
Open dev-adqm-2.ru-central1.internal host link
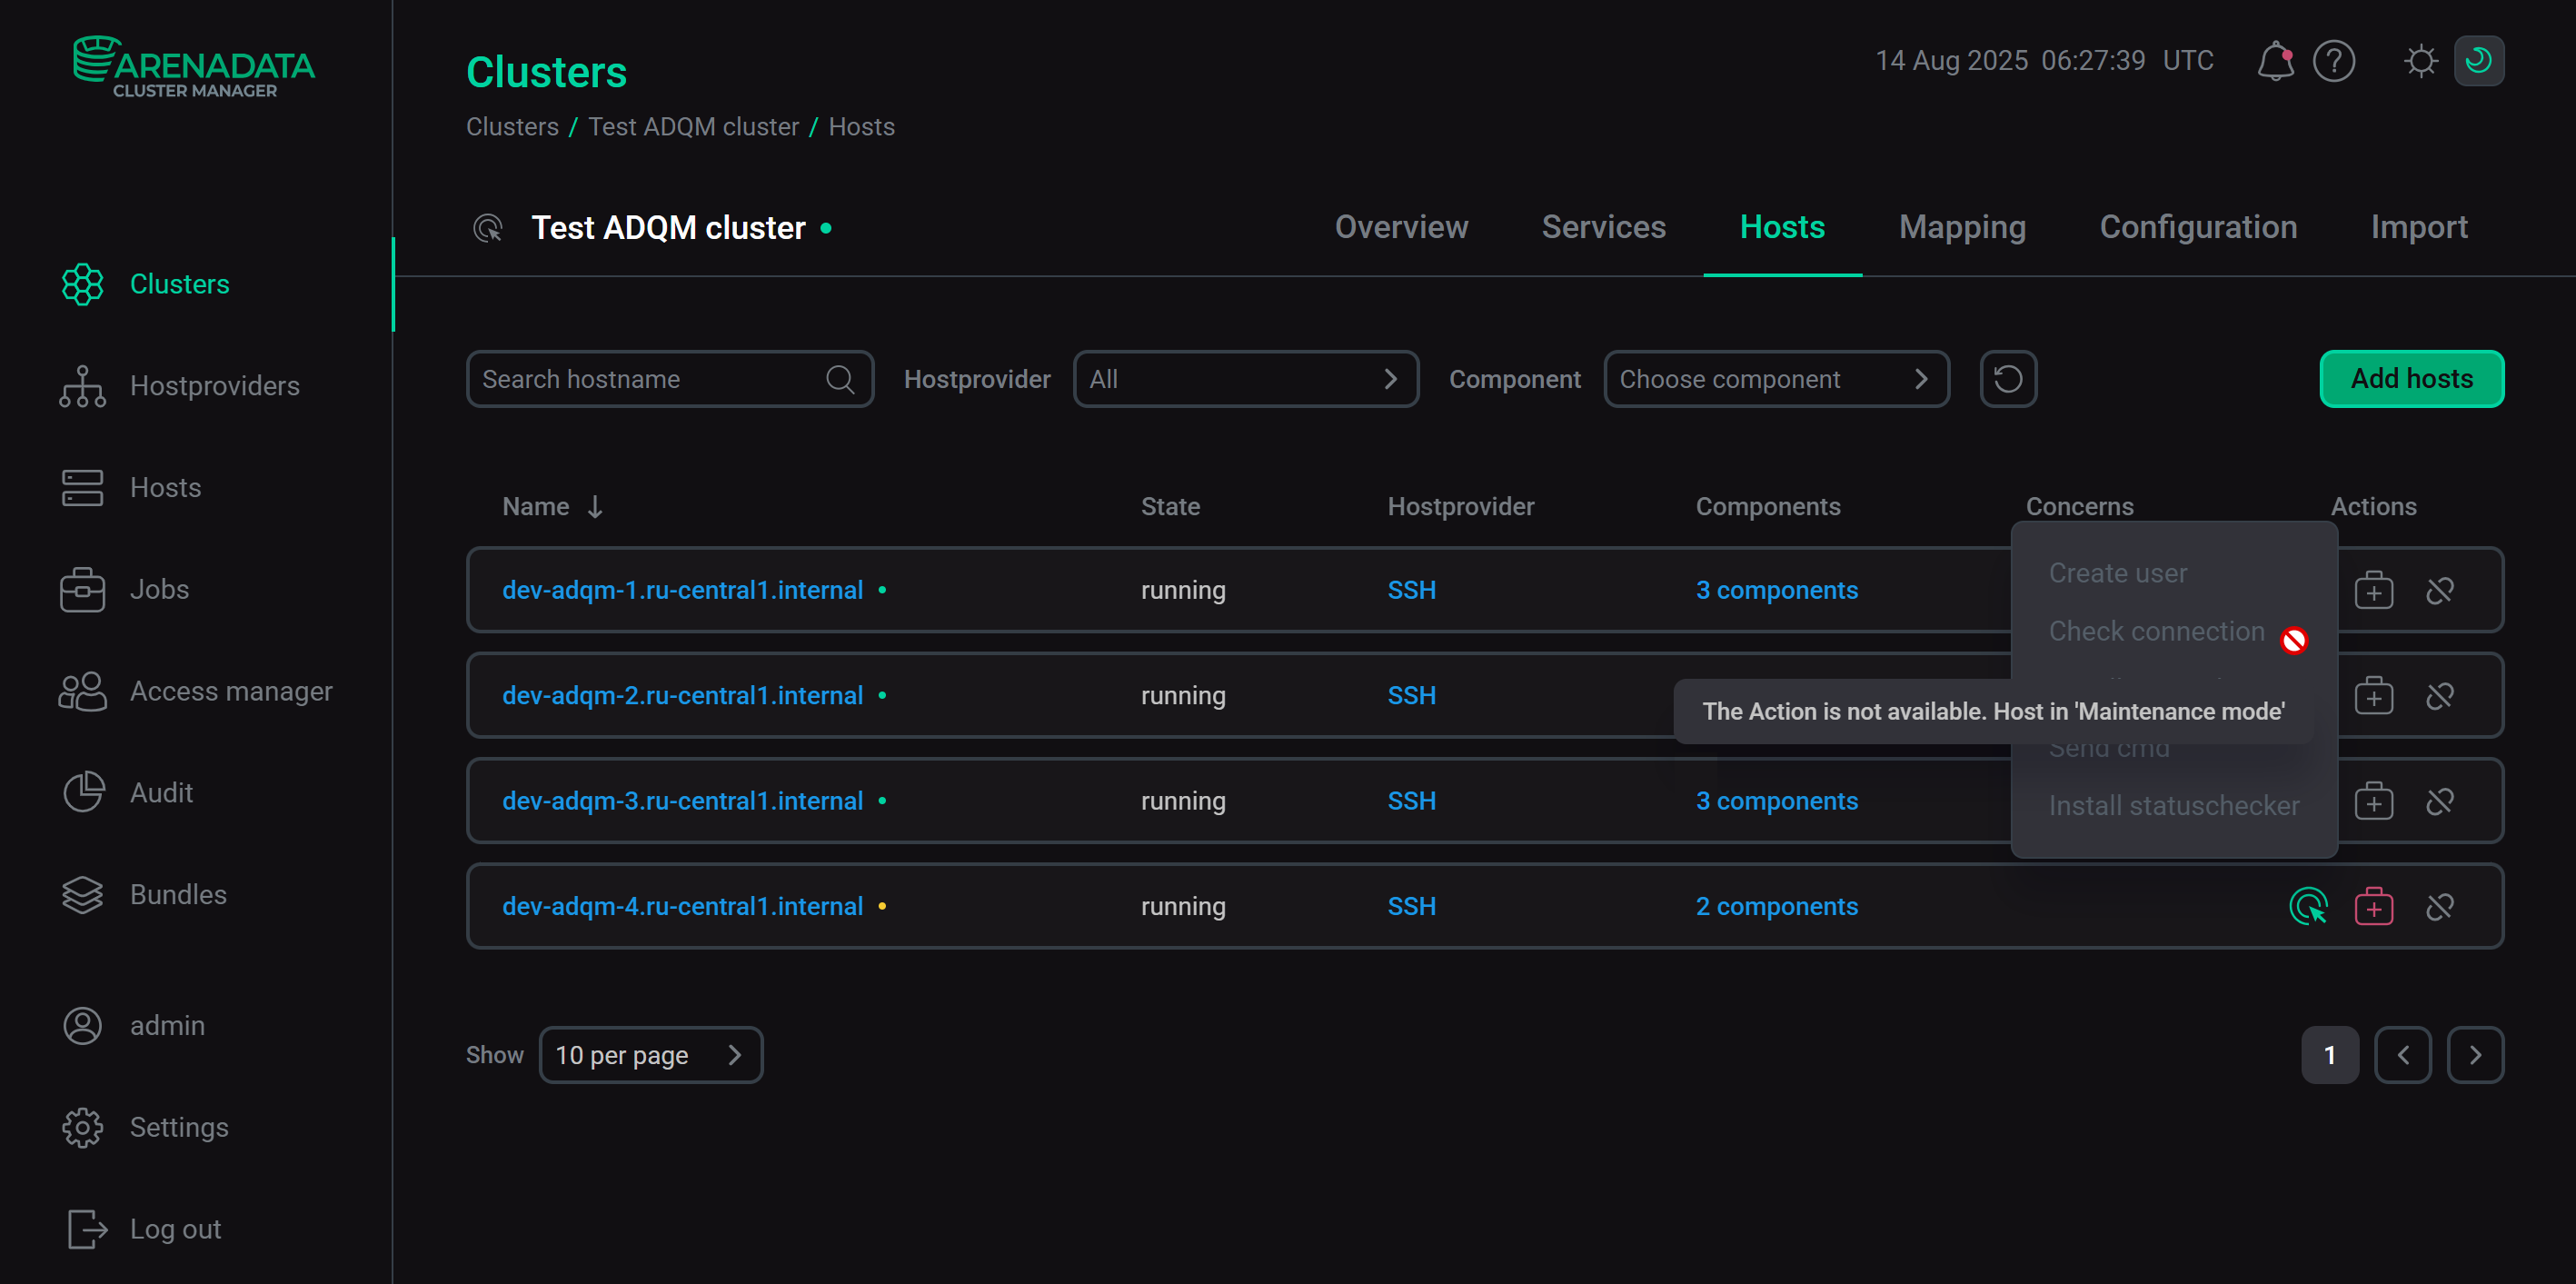682,696
